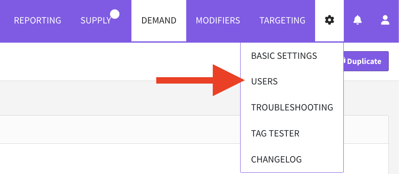Switch to the Reporting tab
Image resolution: width=399 pixels, height=174 pixels.
coord(37,20)
